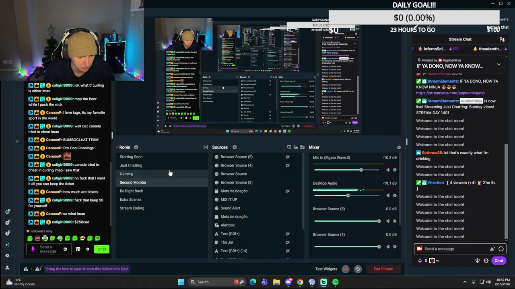Click message input in left chat

tap(48, 249)
